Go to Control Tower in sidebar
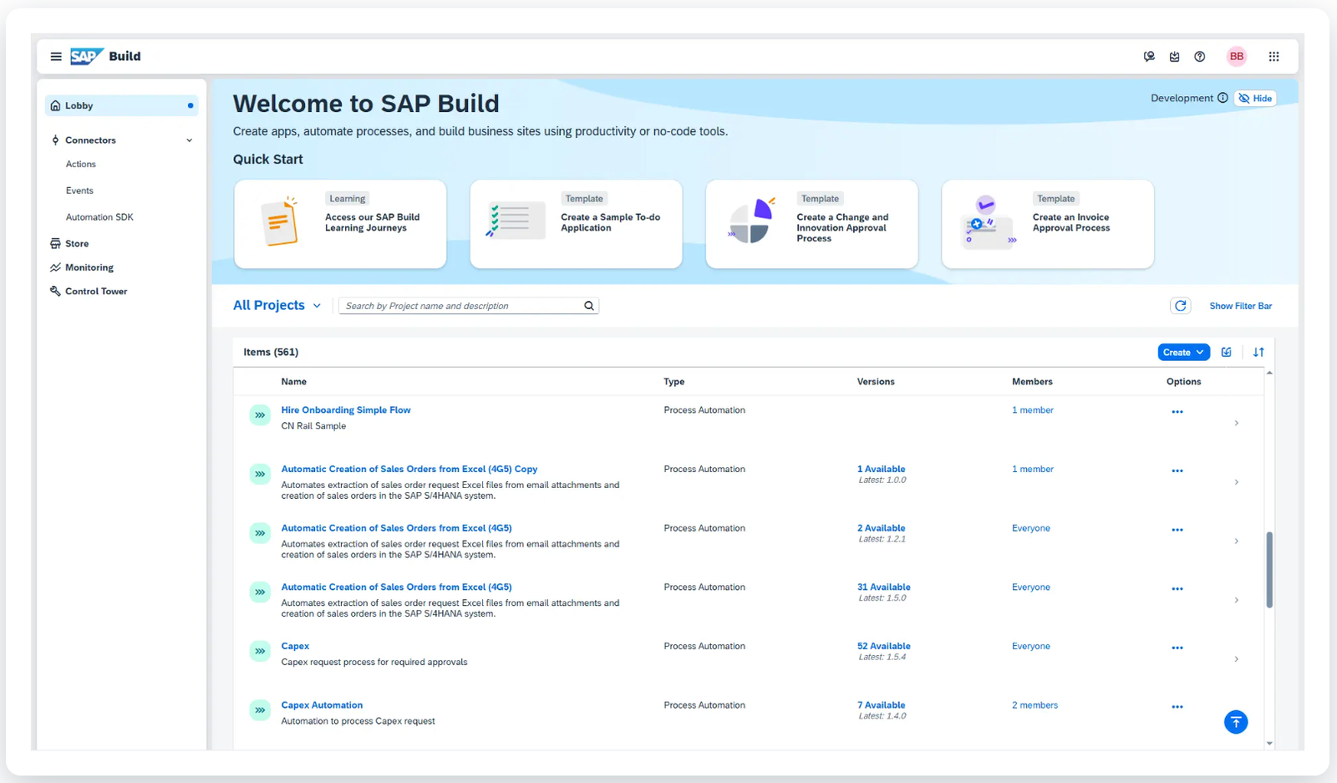The width and height of the screenshot is (1337, 783). pyautogui.click(x=95, y=292)
